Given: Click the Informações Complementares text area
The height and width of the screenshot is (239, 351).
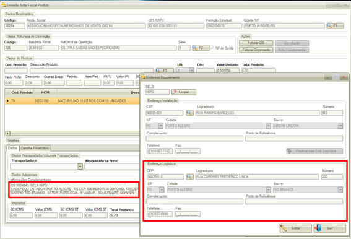Looking at the screenshot, I should click(74, 189).
